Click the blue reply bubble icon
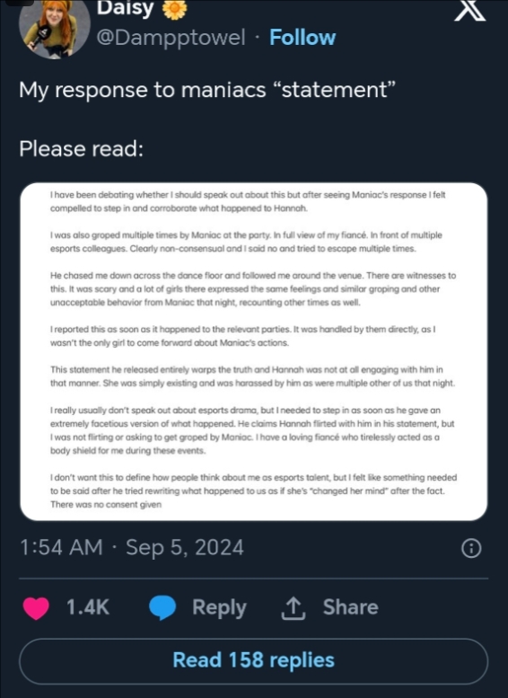This screenshot has height=698, width=508. (162, 607)
